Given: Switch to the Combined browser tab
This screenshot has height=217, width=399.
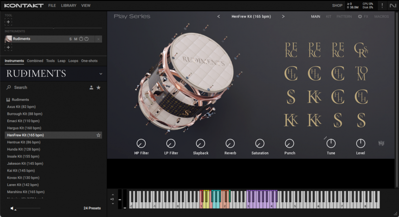Looking at the screenshot, I should tap(35, 61).
